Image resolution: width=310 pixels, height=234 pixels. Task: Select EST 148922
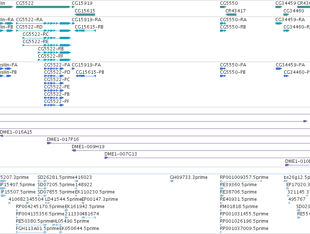pyautogui.click(x=76, y=188)
